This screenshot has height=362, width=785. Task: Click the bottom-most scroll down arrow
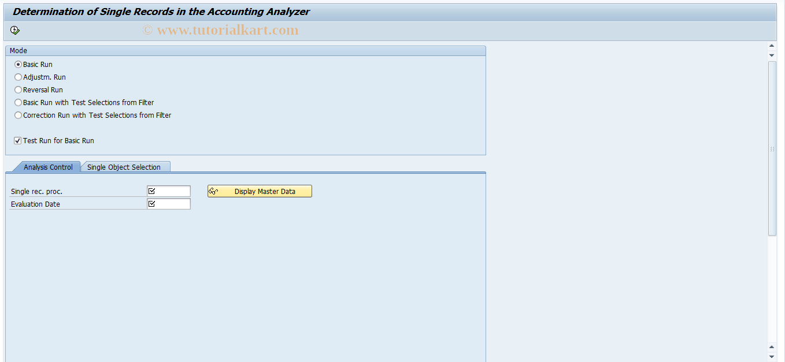coord(772,356)
